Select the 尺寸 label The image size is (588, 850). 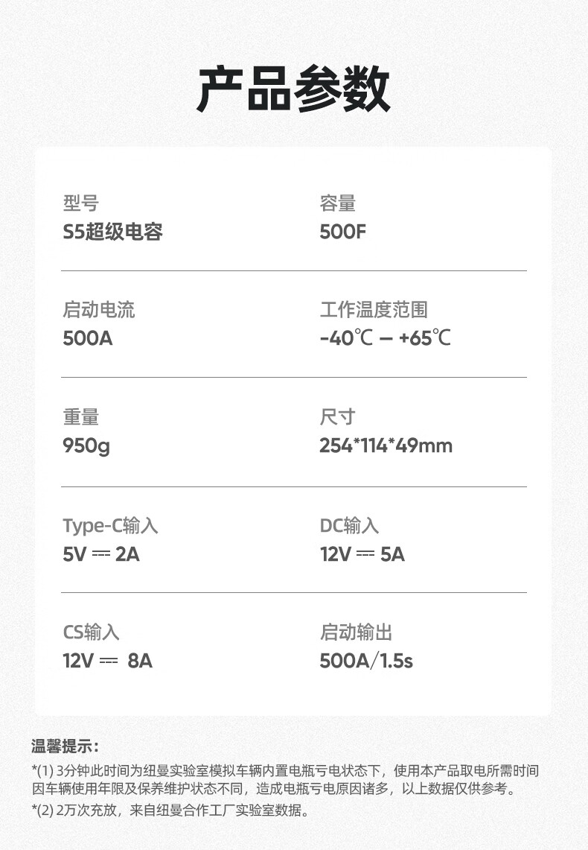[337, 417]
